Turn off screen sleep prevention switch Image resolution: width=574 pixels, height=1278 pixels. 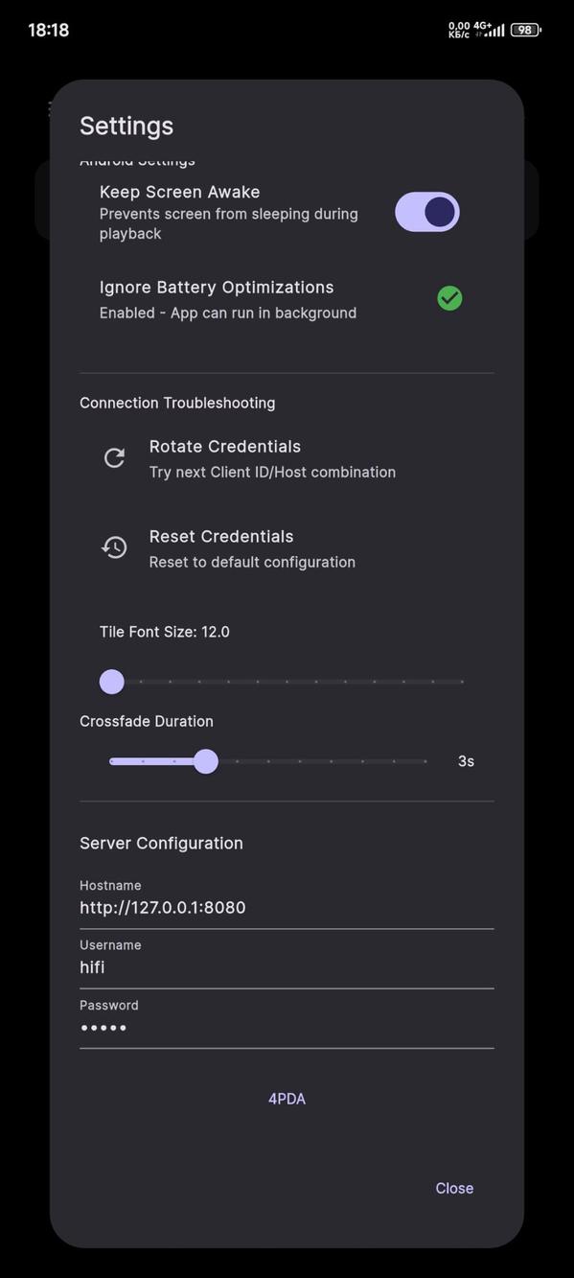[x=426, y=211]
